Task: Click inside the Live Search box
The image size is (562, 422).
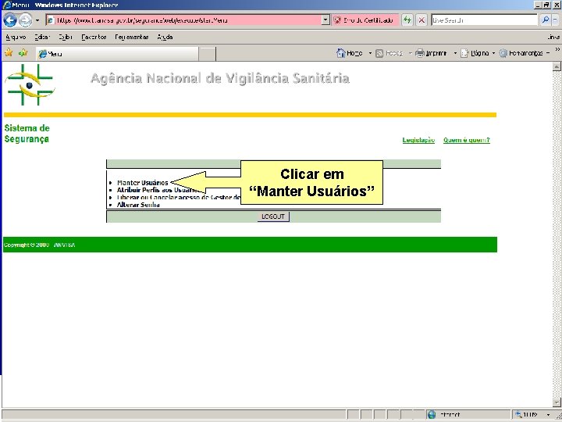Action: (x=485, y=20)
